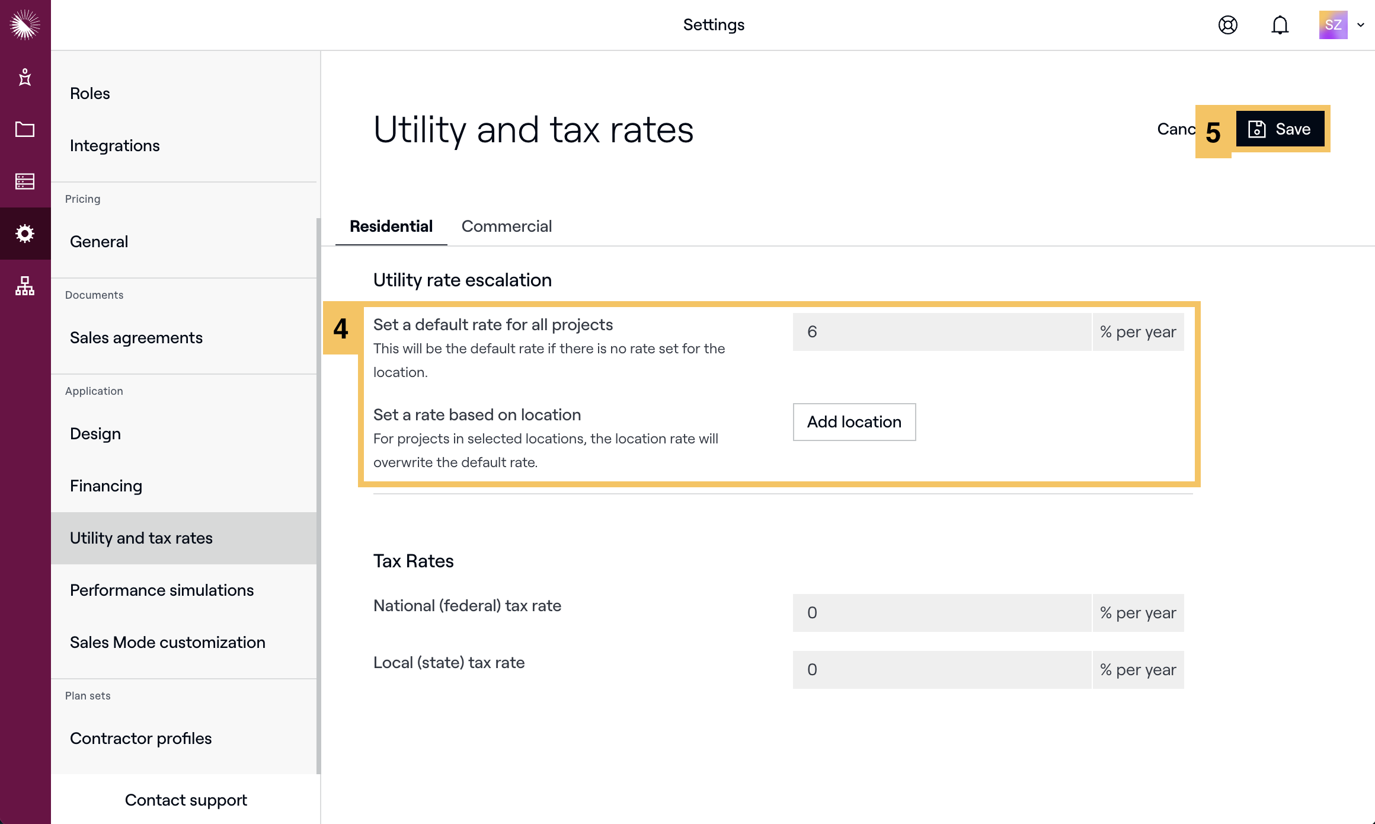
Task: Click the Save button
Action: (1280, 129)
